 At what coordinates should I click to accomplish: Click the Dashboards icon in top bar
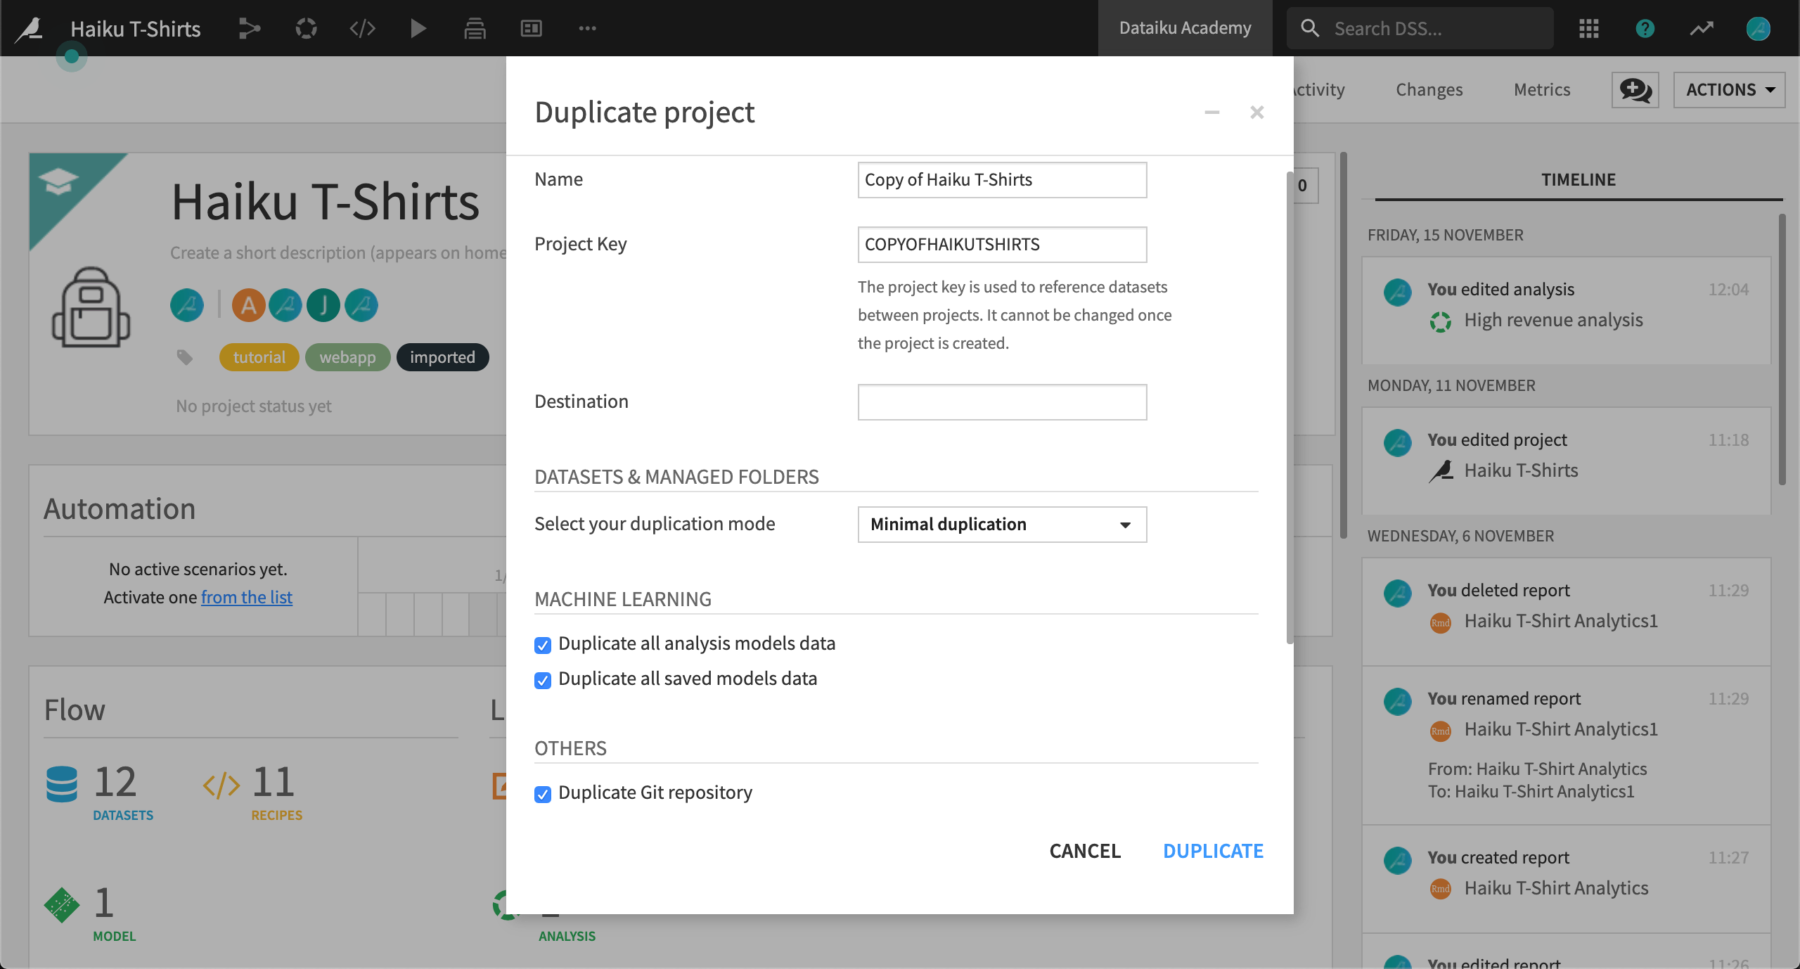pos(531,28)
